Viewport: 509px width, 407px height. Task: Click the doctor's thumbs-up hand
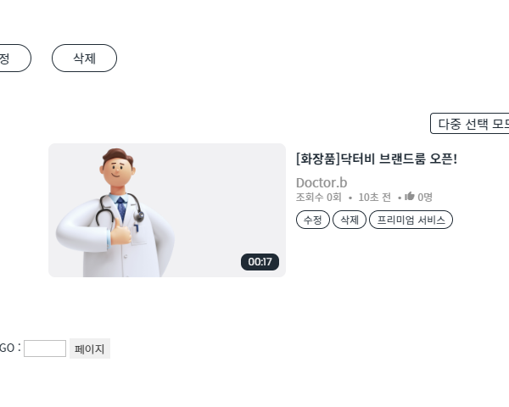[x=120, y=233]
